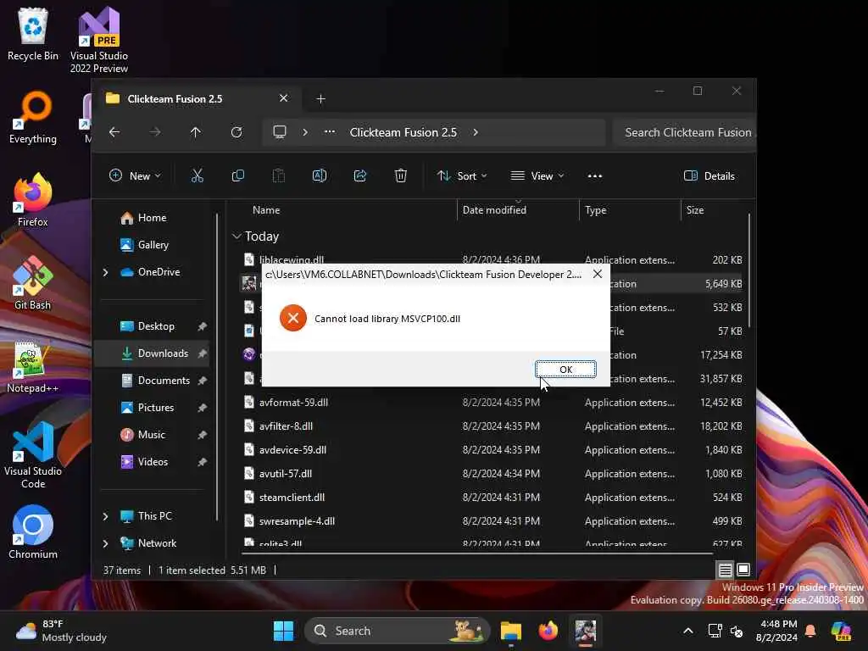Click the Delete trash icon
This screenshot has height=651, width=868.
(x=401, y=176)
